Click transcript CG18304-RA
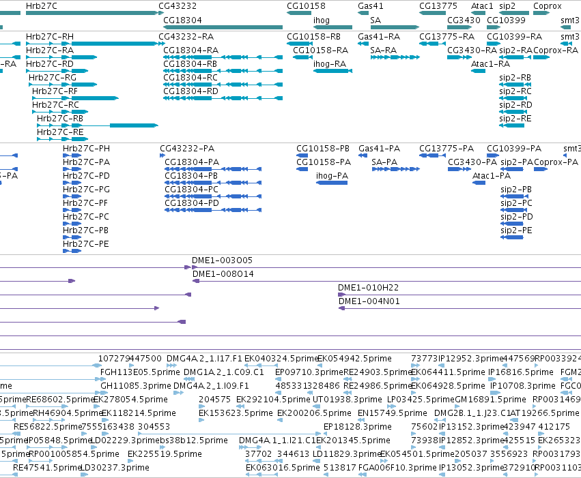The width and height of the screenshot is (581, 478). pyautogui.click(x=223, y=57)
